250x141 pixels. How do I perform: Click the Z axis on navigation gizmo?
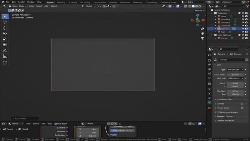tap(198, 15)
